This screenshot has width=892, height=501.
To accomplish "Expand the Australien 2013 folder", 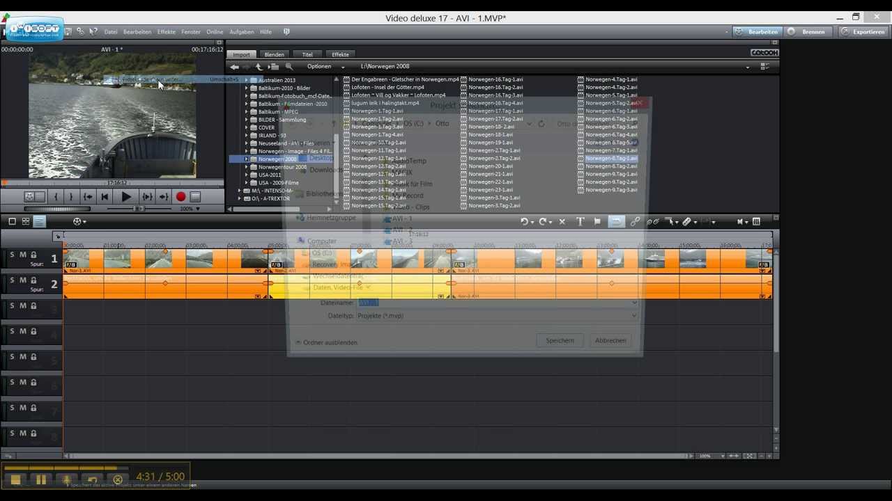I will click(246, 80).
